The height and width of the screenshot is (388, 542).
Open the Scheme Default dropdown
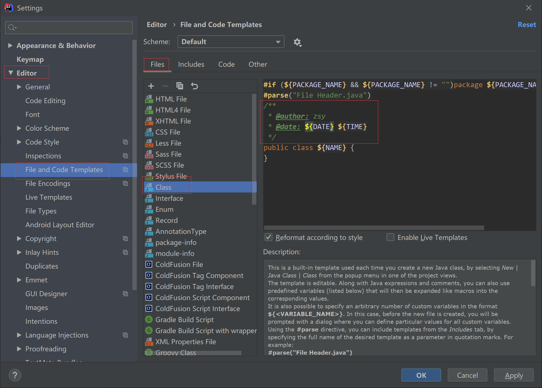point(231,42)
